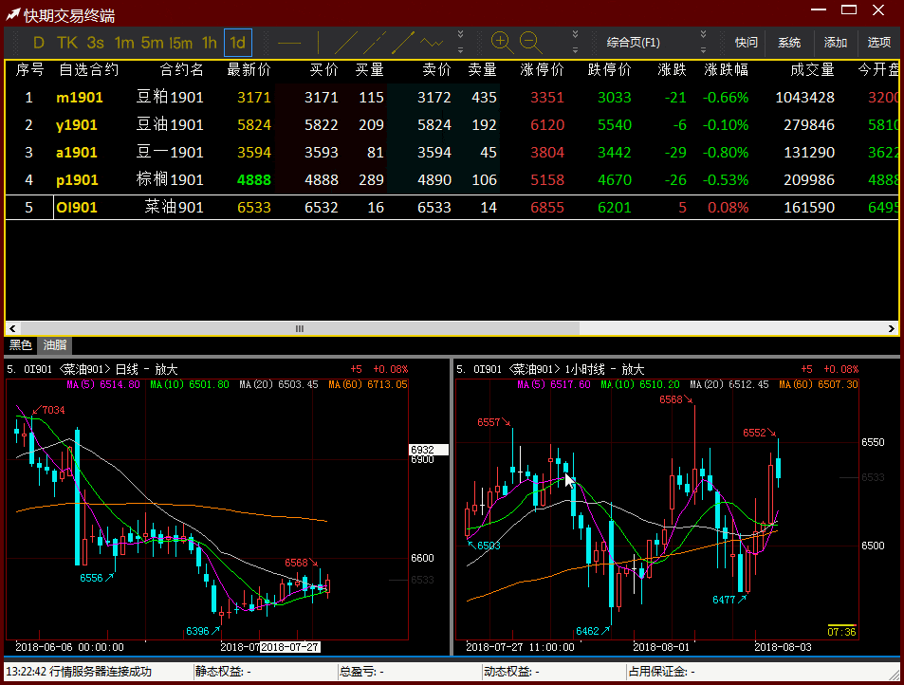Click the 快期交易终端 app logo icon
Image resolution: width=904 pixels, height=685 pixels.
12,14
